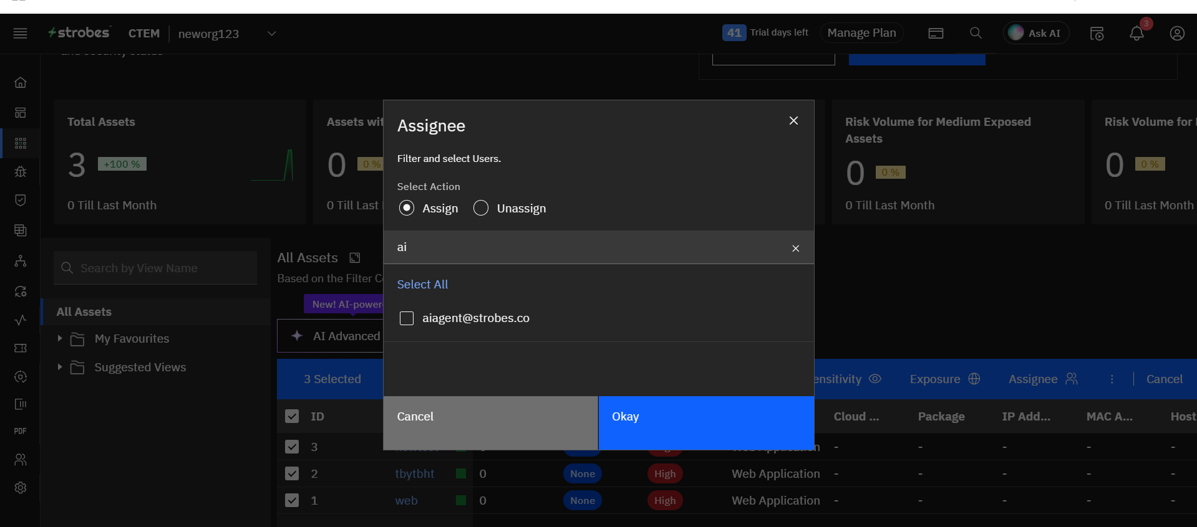Open the notifications bell icon
Image resolution: width=1197 pixels, height=527 pixels.
coord(1136,34)
